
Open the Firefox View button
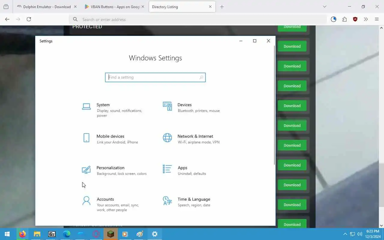coord(6,7)
